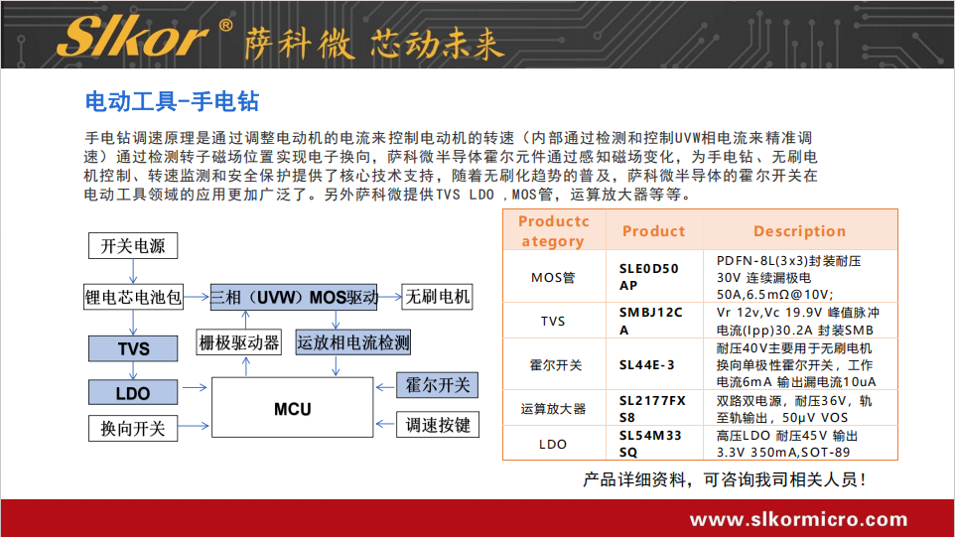Click the Vr 12v,Vc 19.9V description
Viewport: 955px width, 537px height.
click(798, 321)
